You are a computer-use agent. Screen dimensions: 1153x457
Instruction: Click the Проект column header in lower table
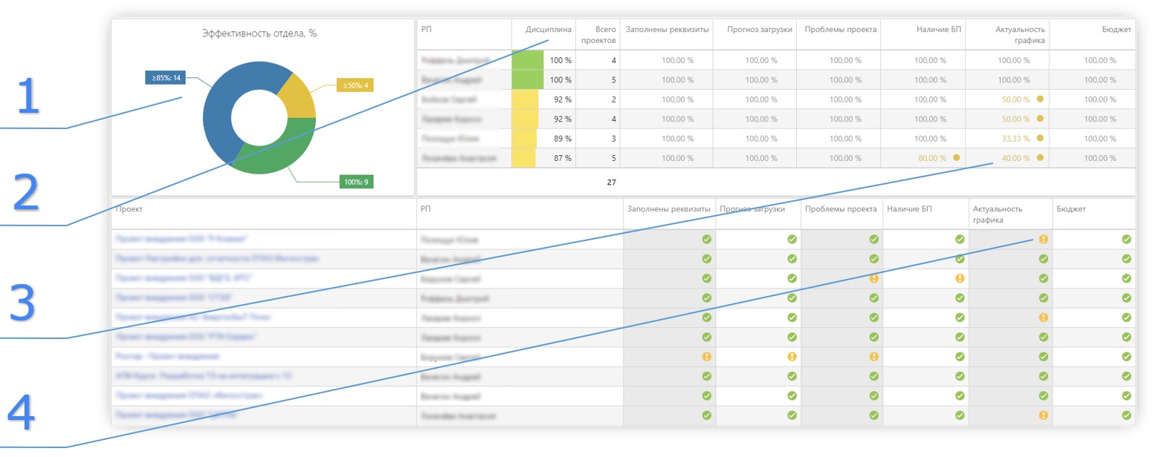coord(129,210)
